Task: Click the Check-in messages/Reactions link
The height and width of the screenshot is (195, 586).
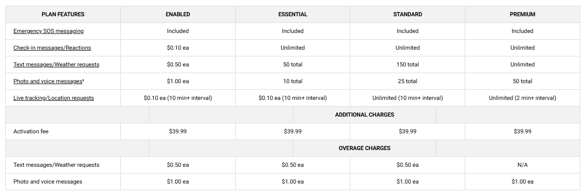Action: 52,48
